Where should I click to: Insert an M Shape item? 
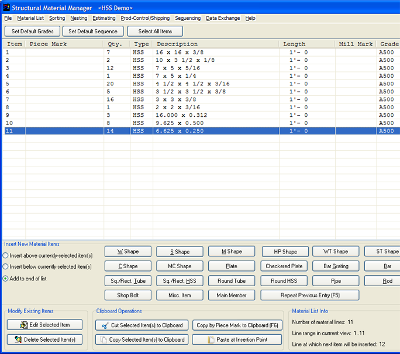(232, 252)
